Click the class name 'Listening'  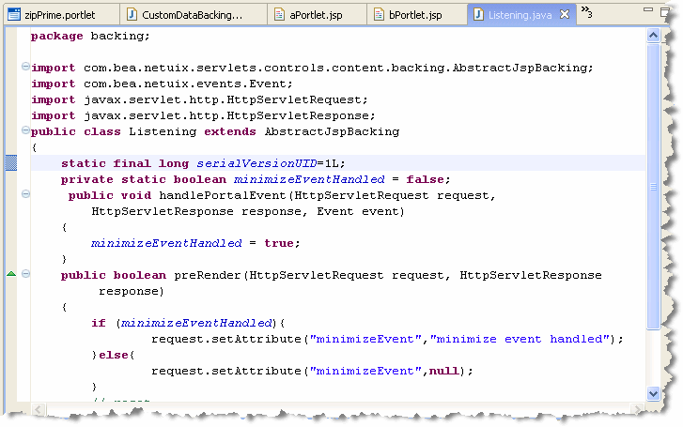point(163,131)
